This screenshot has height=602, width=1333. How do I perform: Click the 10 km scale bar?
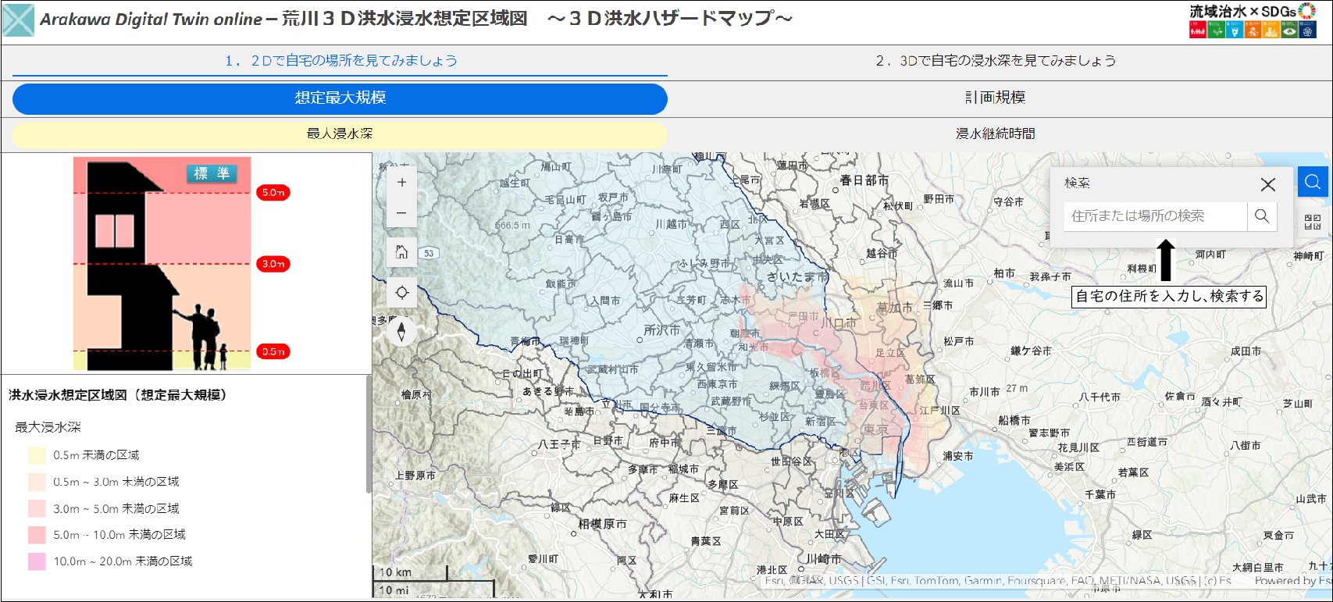tap(411, 572)
